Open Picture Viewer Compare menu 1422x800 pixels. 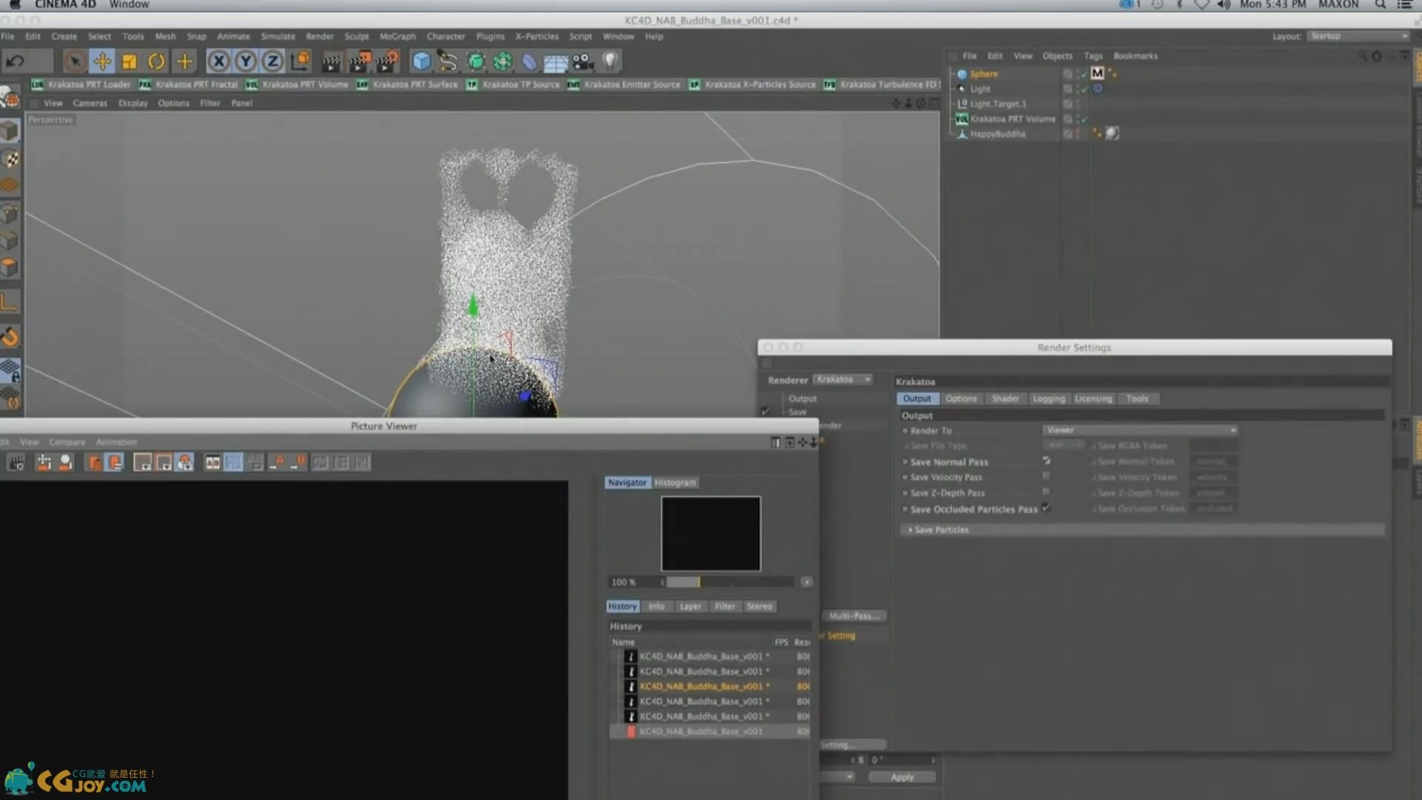point(67,442)
